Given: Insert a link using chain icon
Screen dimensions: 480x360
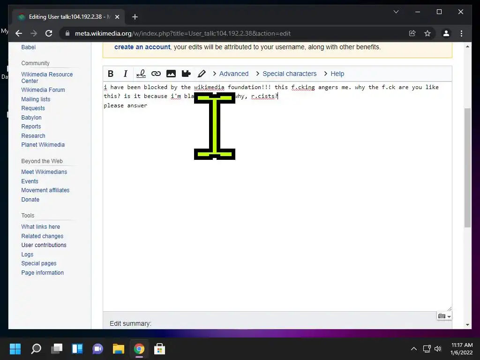Looking at the screenshot, I should tap(156, 74).
